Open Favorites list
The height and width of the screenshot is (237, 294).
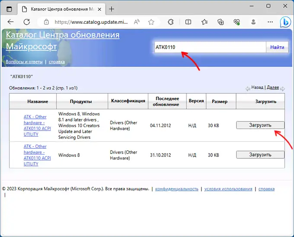coord(205,22)
